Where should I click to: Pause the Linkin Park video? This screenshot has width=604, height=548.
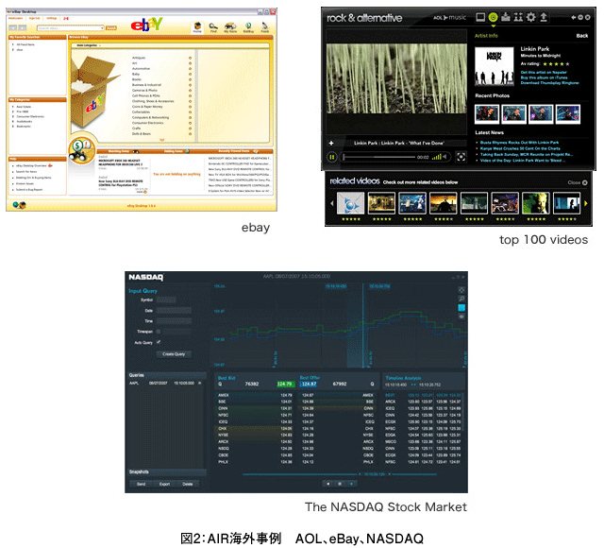[x=331, y=157]
